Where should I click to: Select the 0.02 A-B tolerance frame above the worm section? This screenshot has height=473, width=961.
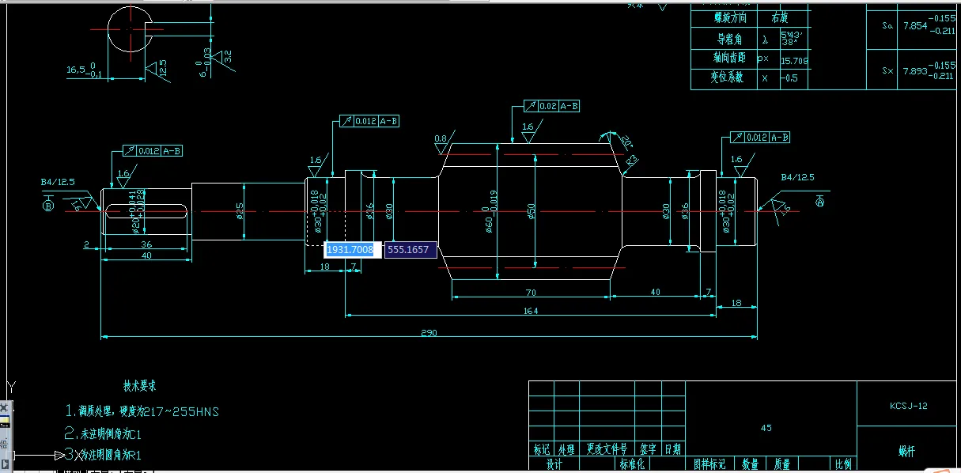[551, 105]
